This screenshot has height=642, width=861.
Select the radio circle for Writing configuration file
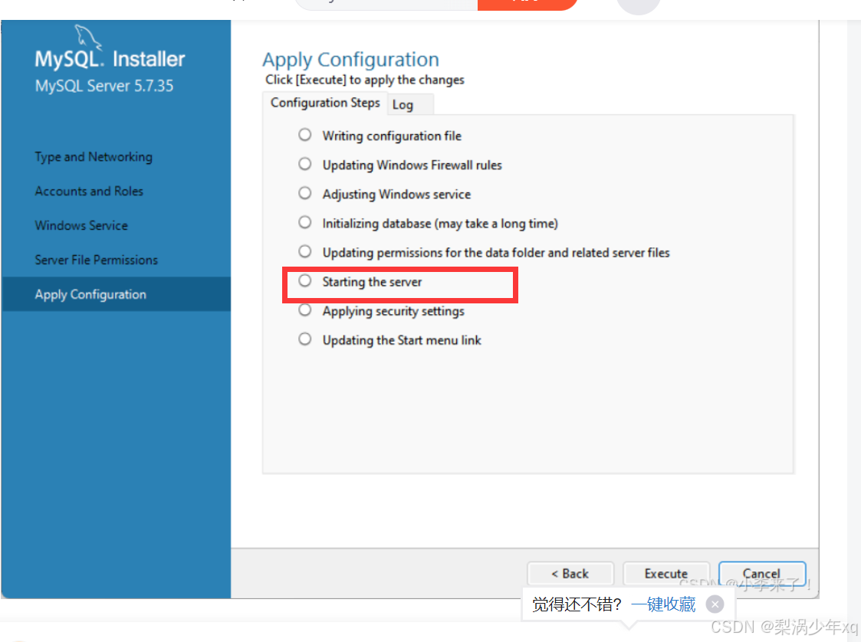click(x=304, y=134)
